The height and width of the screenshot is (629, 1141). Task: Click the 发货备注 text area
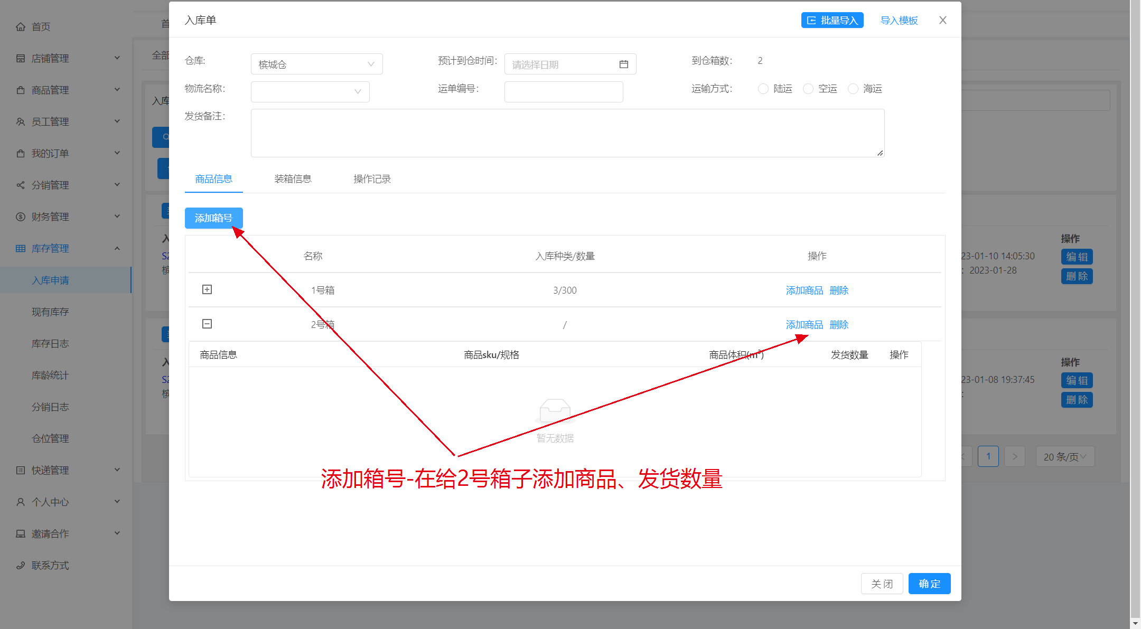(x=568, y=133)
